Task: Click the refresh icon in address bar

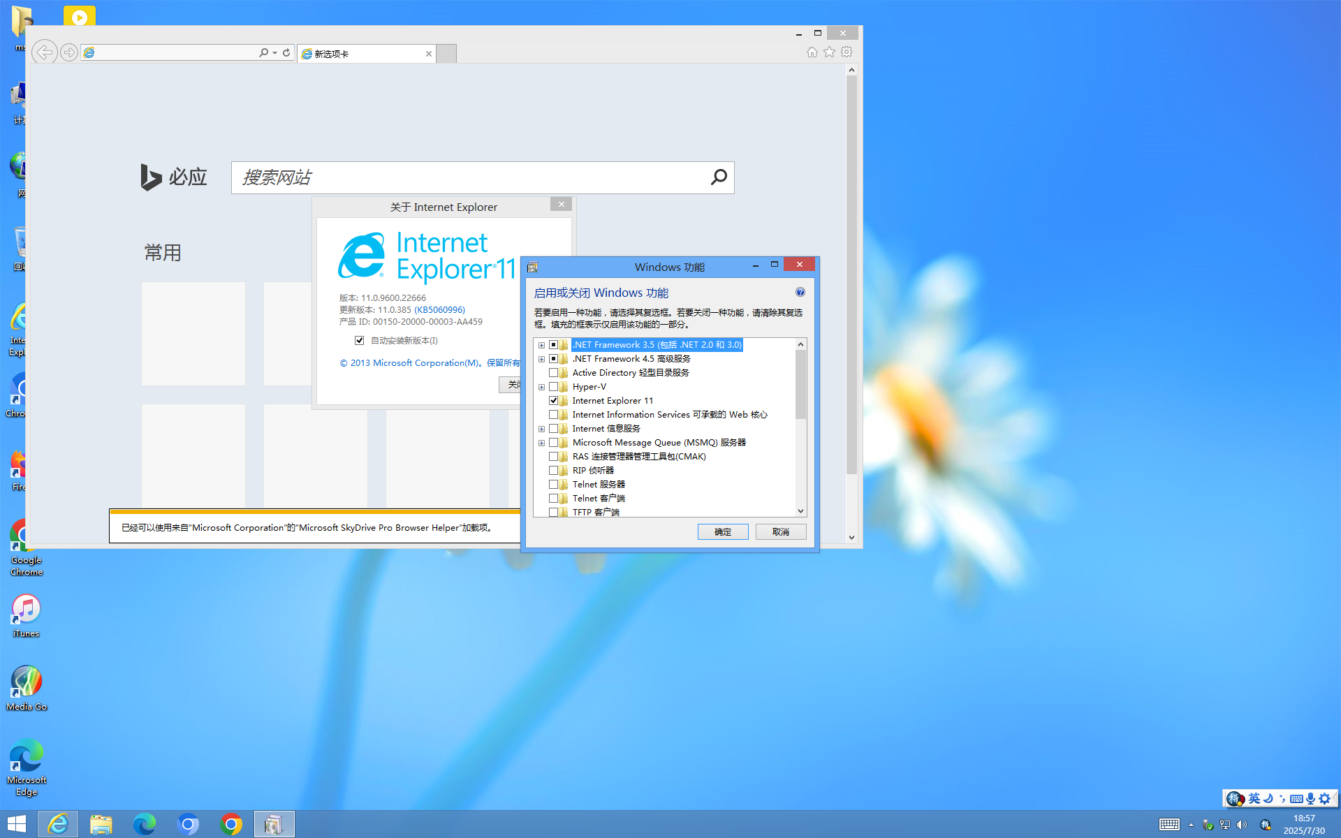Action: [x=286, y=53]
